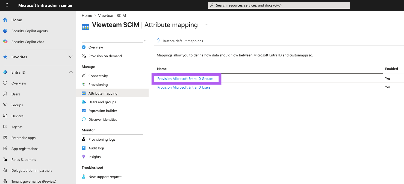This screenshot has width=404, height=184.
Task: Click the Yes value in Users row
Action: coord(388,87)
